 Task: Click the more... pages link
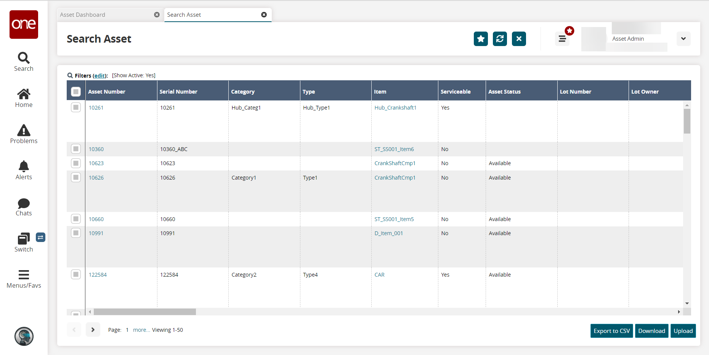tap(141, 330)
